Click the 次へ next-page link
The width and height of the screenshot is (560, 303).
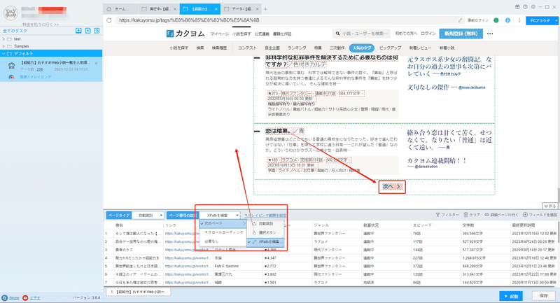[x=392, y=187]
